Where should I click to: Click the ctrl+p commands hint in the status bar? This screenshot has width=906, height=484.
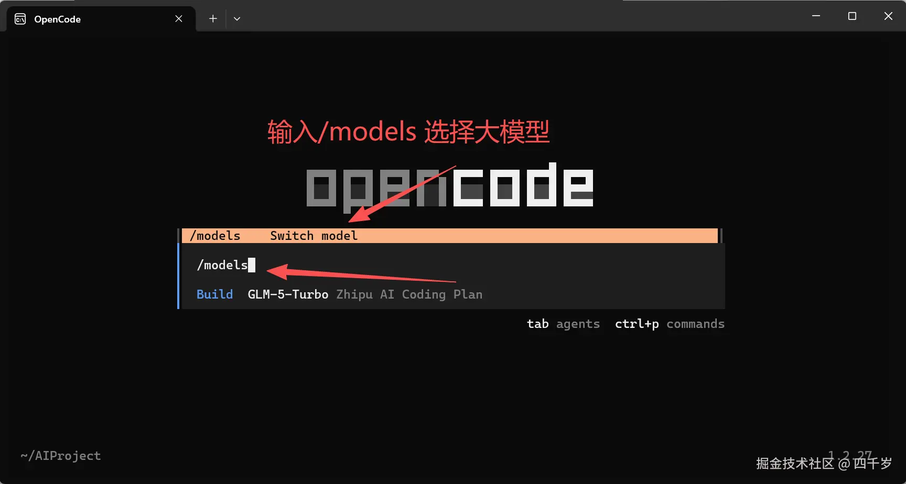tap(670, 324)
